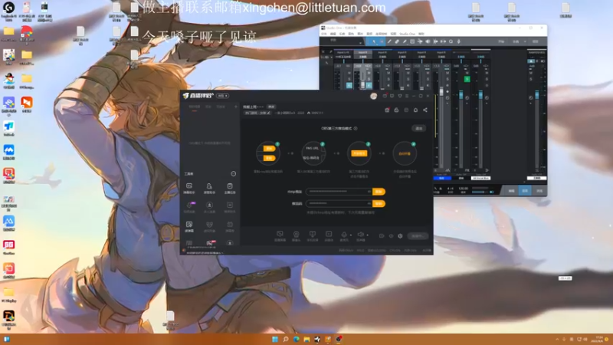
Task: Click the microphone icon in live companion bottom bar
Action: click(344, 235)
